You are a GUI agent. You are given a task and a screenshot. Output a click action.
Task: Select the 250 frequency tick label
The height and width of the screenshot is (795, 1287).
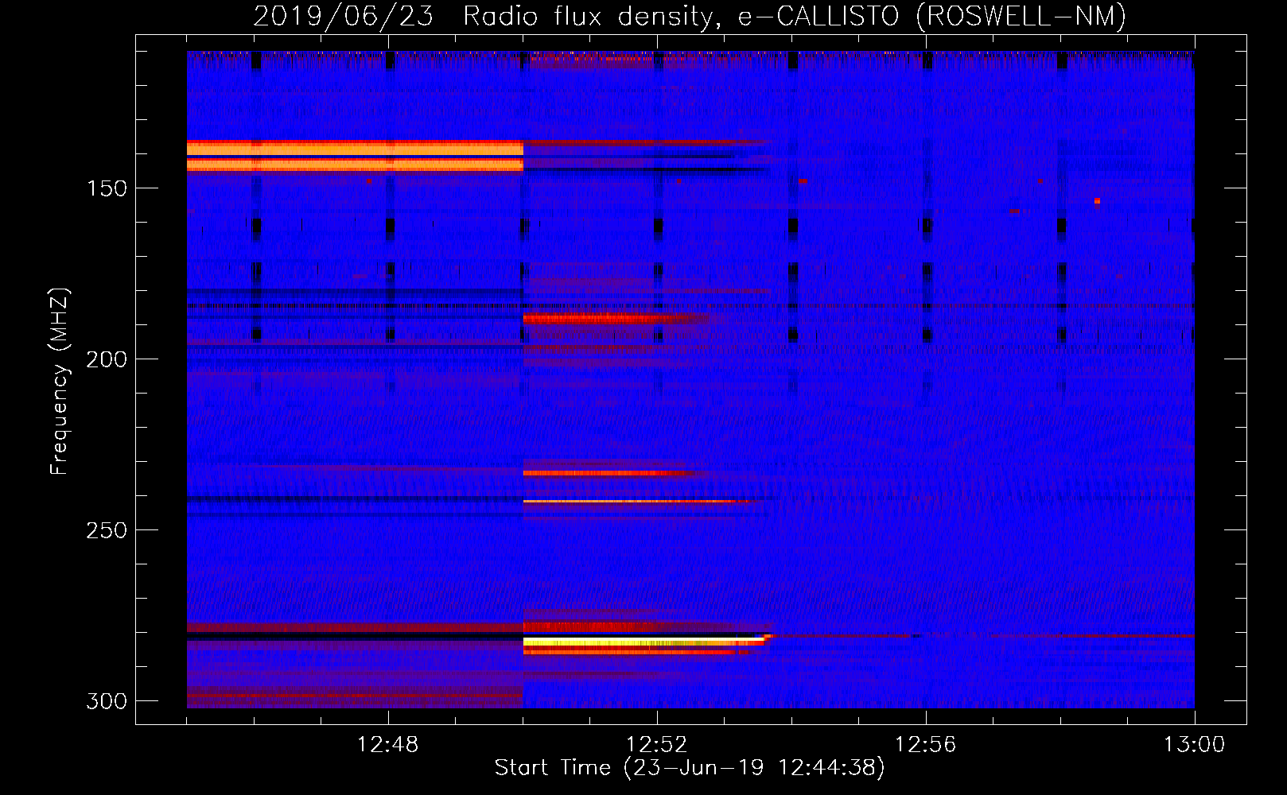point(107,530)
